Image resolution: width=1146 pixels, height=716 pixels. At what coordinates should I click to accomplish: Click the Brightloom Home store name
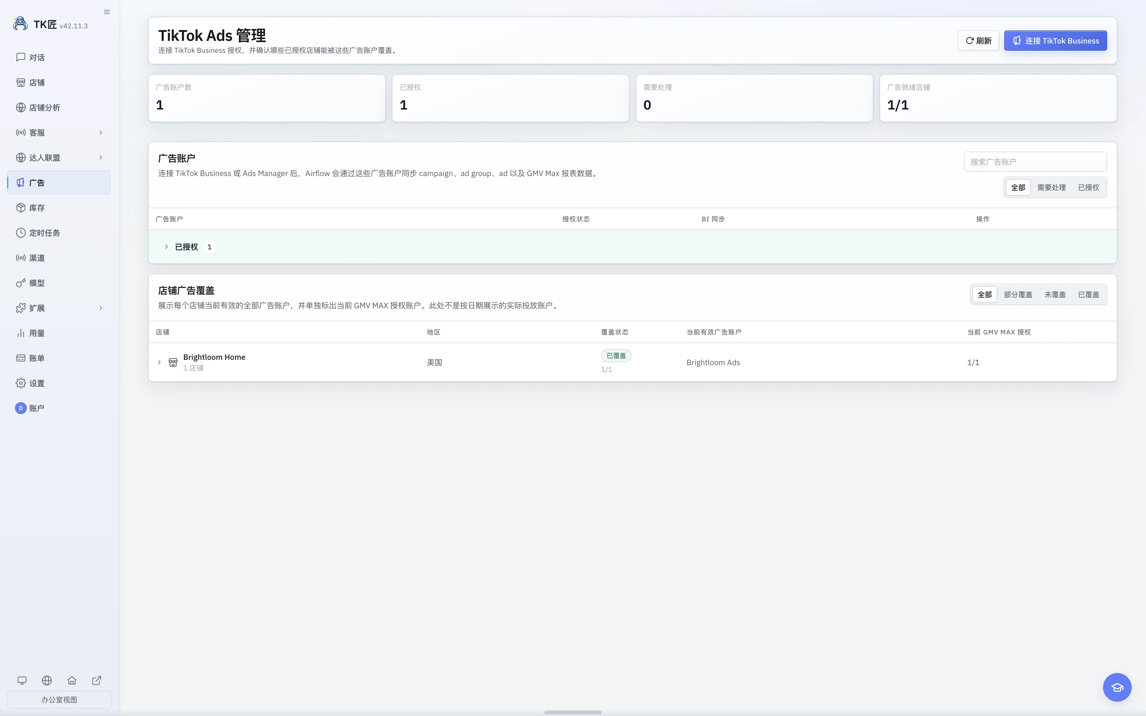coord(214,357)
